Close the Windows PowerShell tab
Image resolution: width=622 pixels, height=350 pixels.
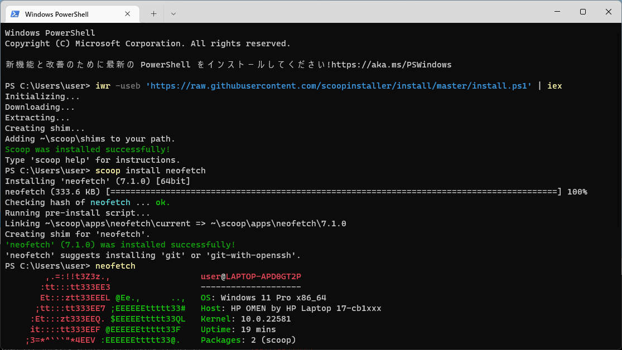[127, 13]
